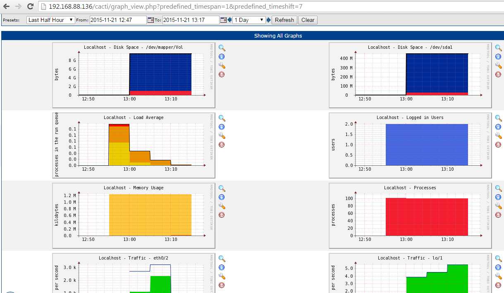Export CSV for the Processes graph
The image size is (504, 293).
coord(498,197)
